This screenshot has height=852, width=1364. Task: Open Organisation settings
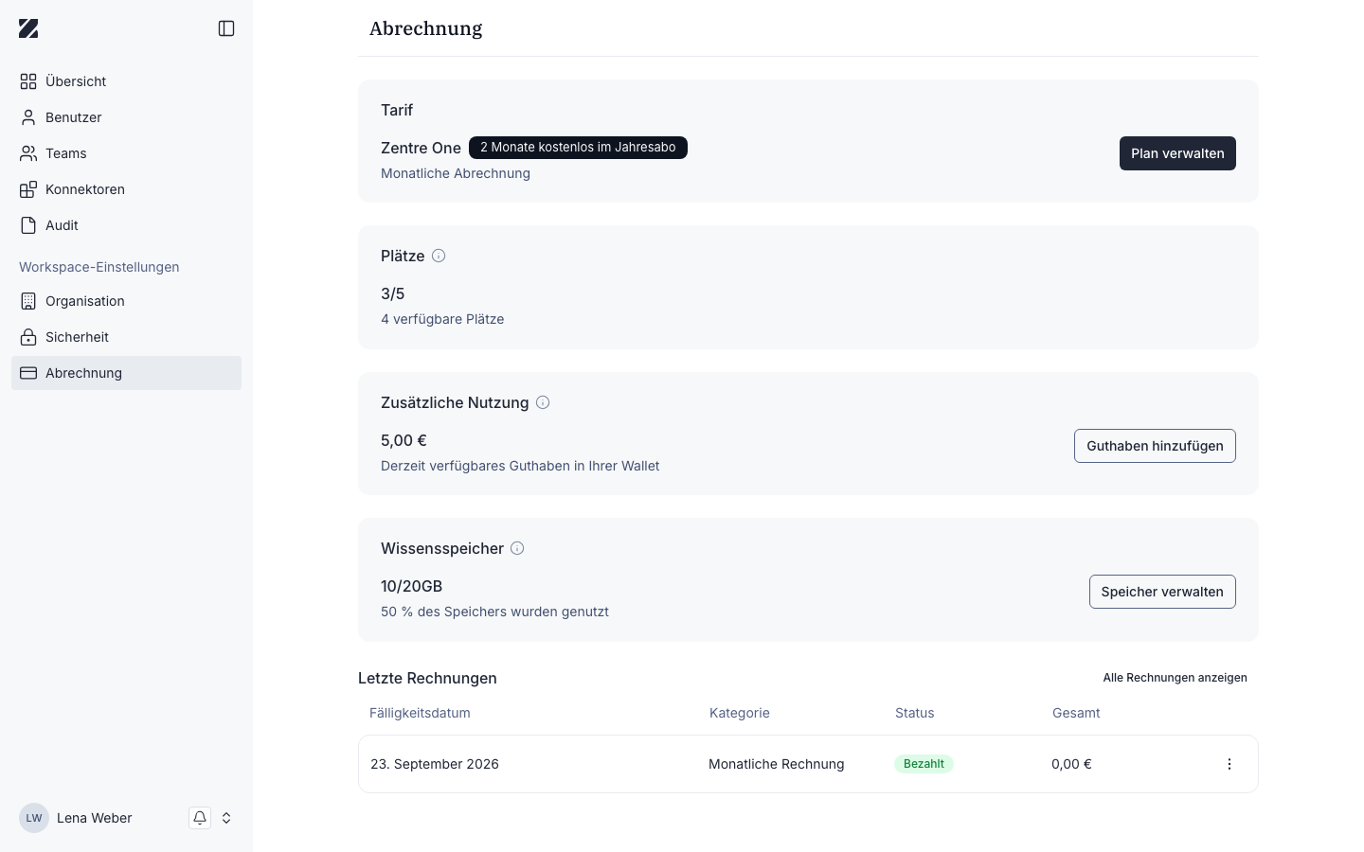coord(126,301)
